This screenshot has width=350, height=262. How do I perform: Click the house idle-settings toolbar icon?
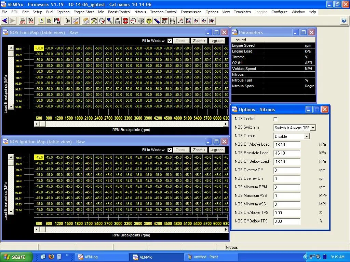86,21
